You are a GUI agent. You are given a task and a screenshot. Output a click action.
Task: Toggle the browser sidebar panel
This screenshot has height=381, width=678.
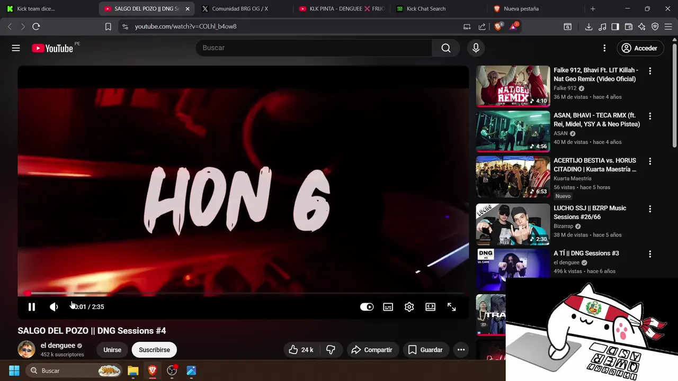coord(615,26)
